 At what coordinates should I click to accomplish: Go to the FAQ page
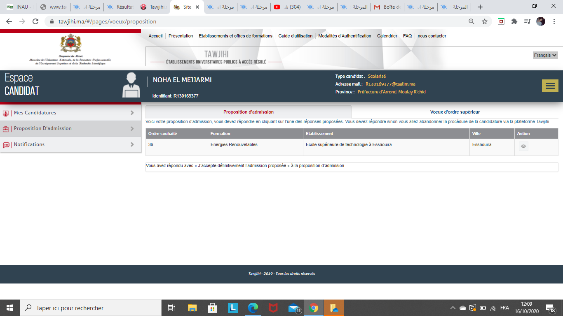pos(407,36)
